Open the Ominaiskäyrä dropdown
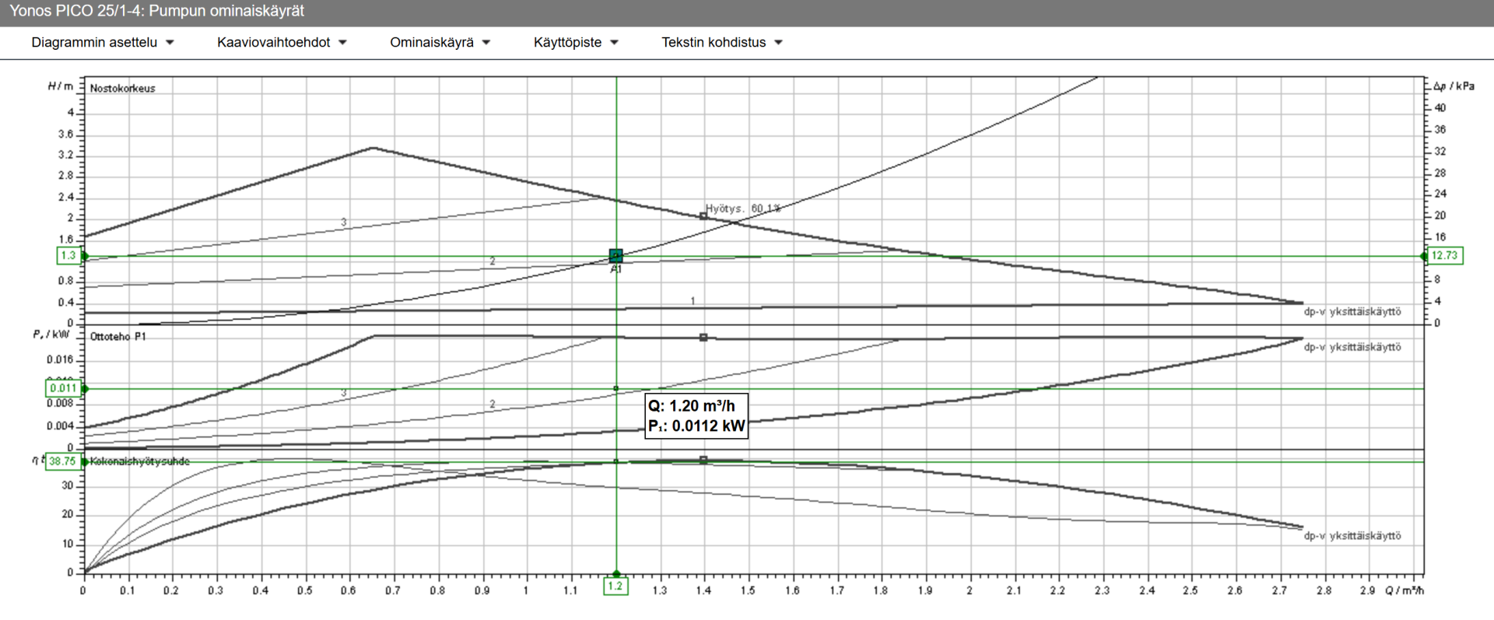This screenshot has height=620, width=1494. click(x=440, y=42)
